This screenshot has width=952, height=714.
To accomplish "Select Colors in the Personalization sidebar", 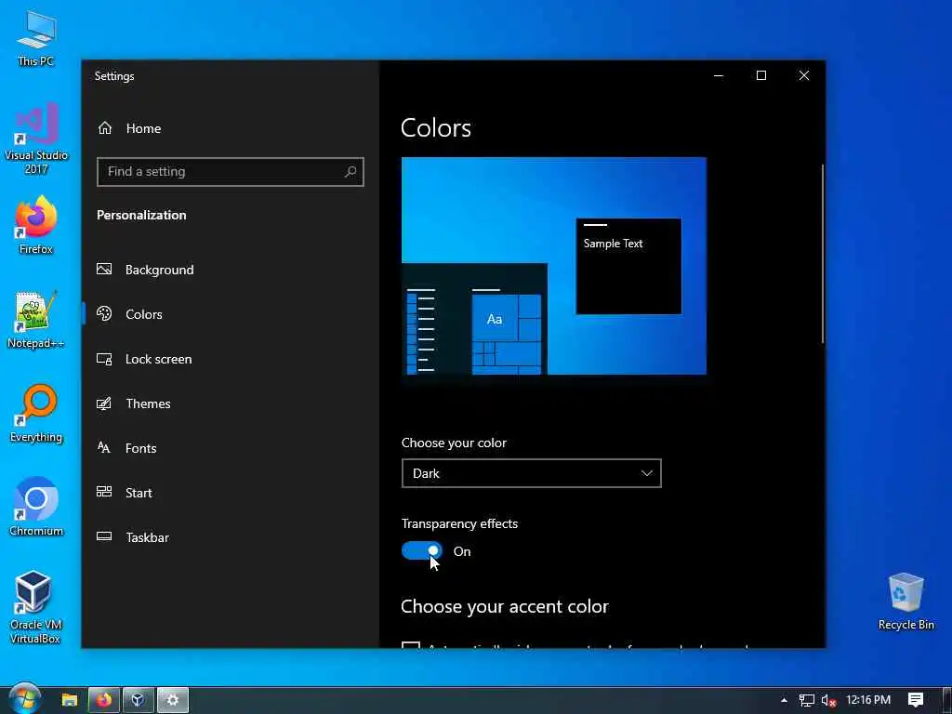I will 231,314.
